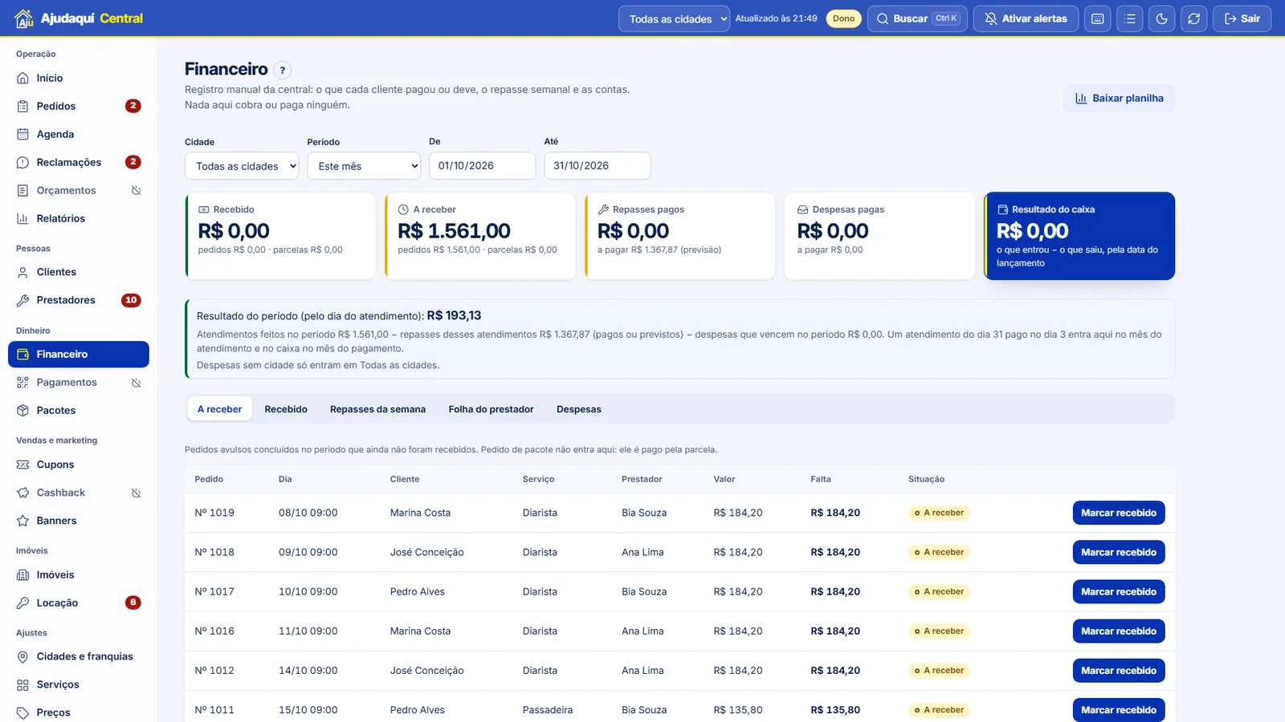Click the Sair logout button
The width and height of the screenshot is (1285, 722).
[x=1242, y=18]
